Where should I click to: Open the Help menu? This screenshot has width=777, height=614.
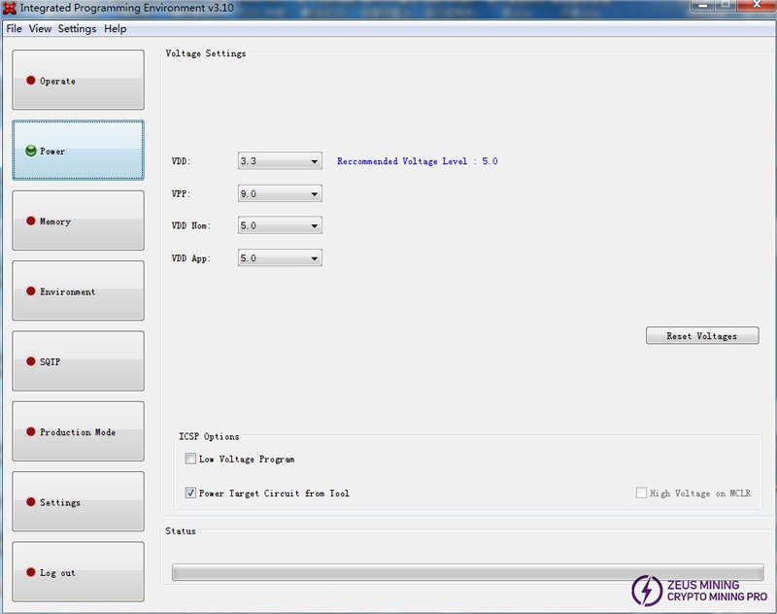(116, 29)
